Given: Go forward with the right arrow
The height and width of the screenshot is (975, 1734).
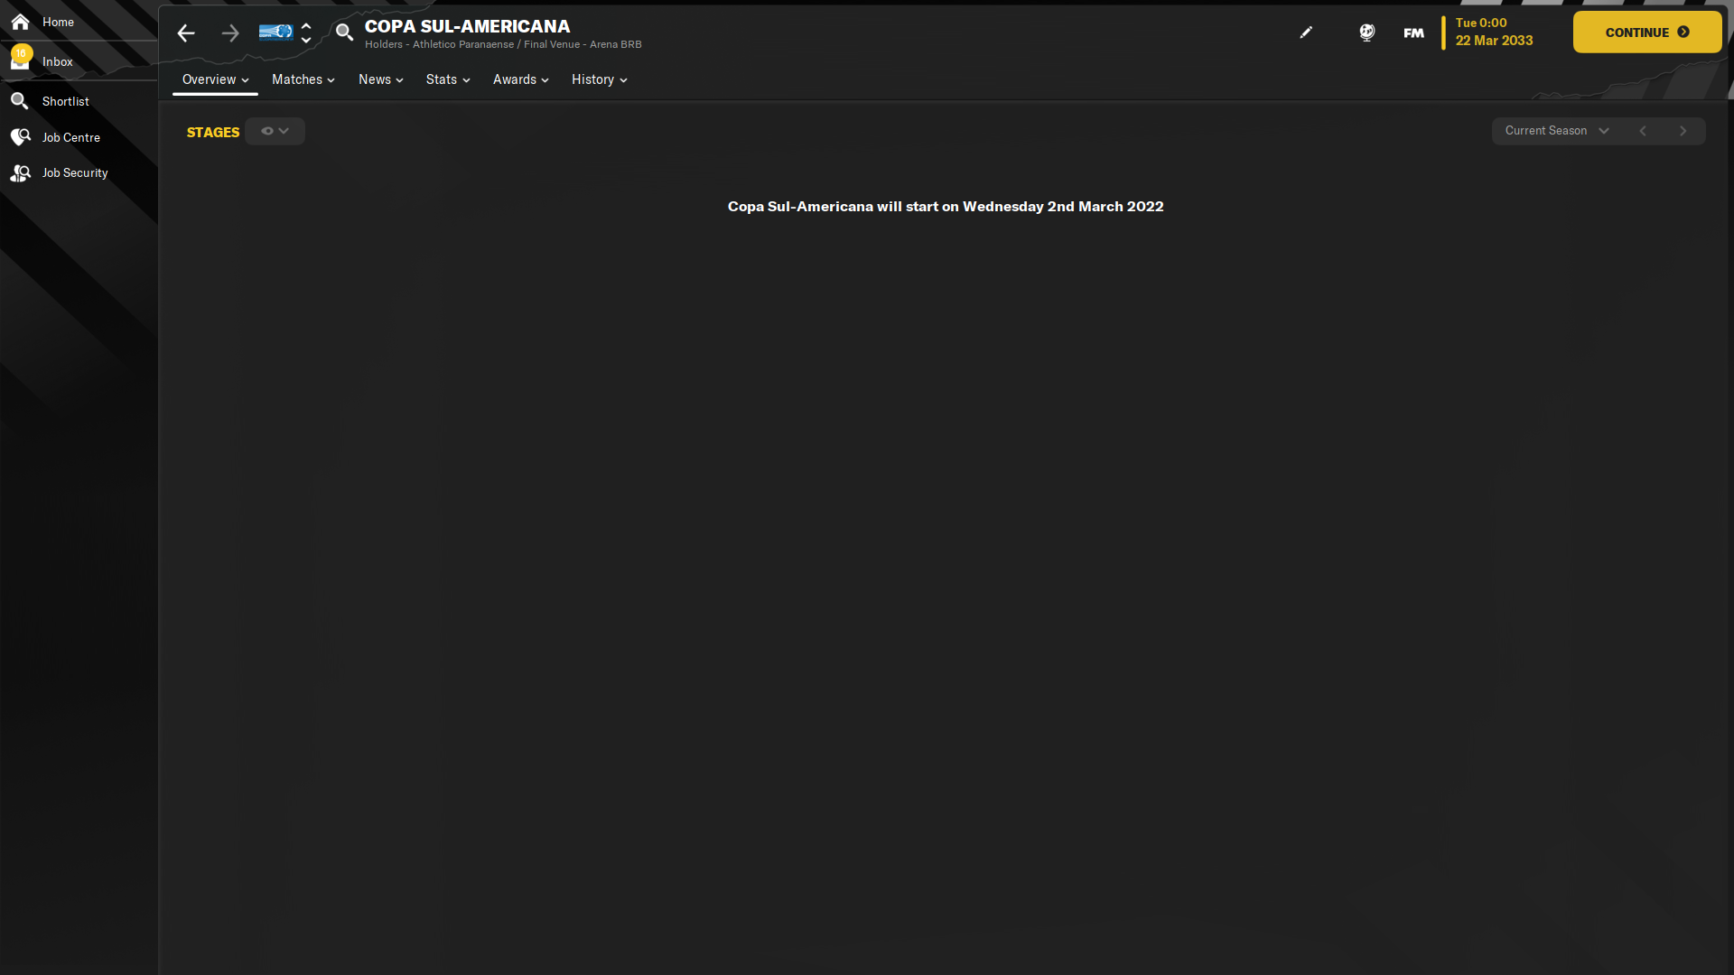Looking at the screenshot, I should [x=230, y=33].
